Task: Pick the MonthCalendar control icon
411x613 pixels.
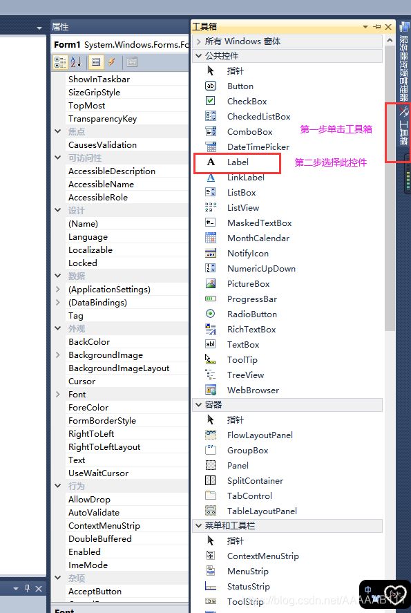Action: (x=210, y=238)
